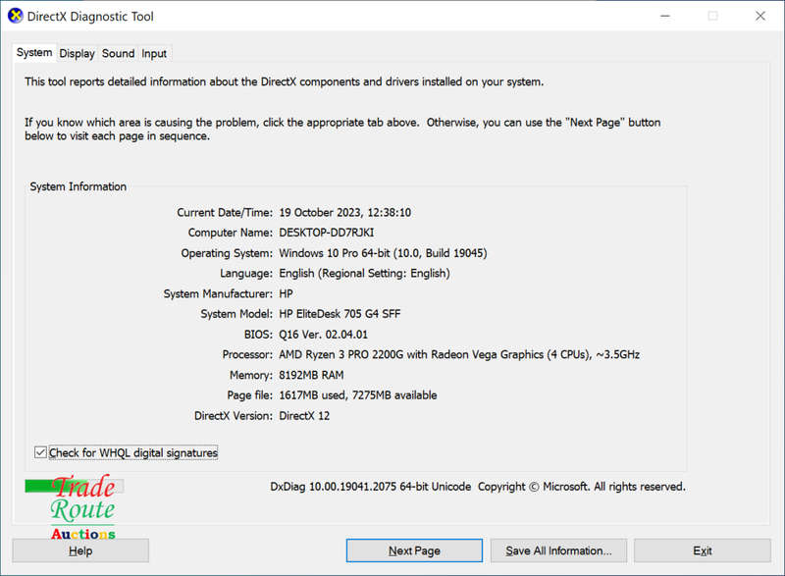Click the Operating System label

point(227,253)
